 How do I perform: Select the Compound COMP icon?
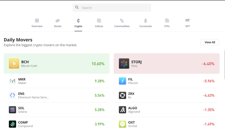(12, 124)
